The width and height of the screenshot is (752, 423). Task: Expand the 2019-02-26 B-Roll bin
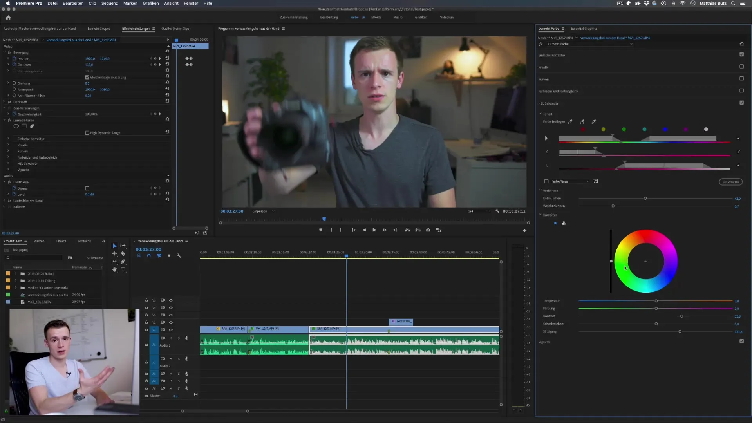[x=16, y=274]
